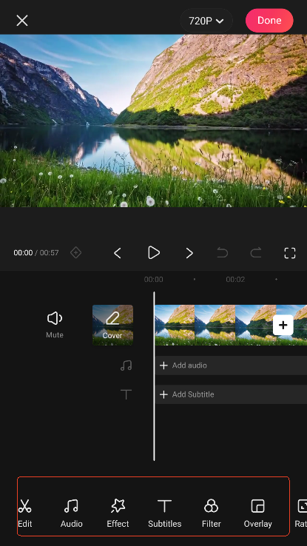Edit the Cover thumbnail
This screenshot has height=546, width=307.
click(x=112, y=325)
